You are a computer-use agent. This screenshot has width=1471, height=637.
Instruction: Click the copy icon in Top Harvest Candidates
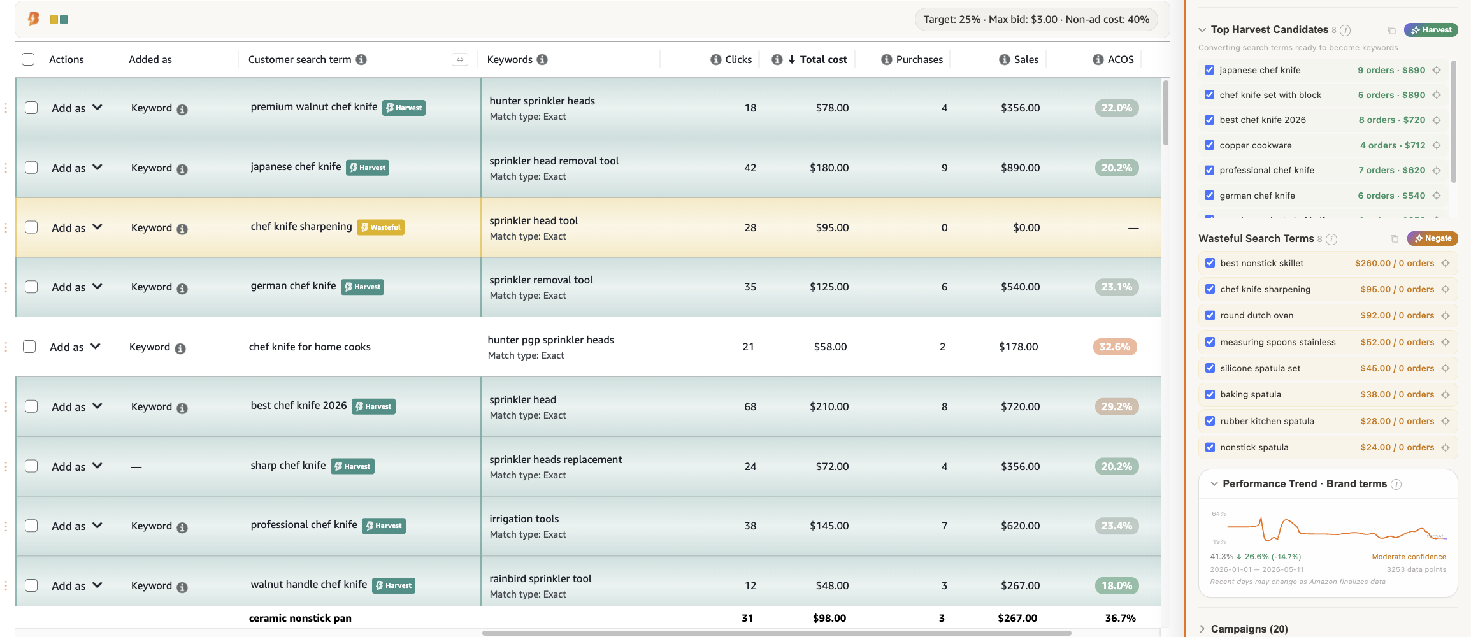coord(1392,30)
